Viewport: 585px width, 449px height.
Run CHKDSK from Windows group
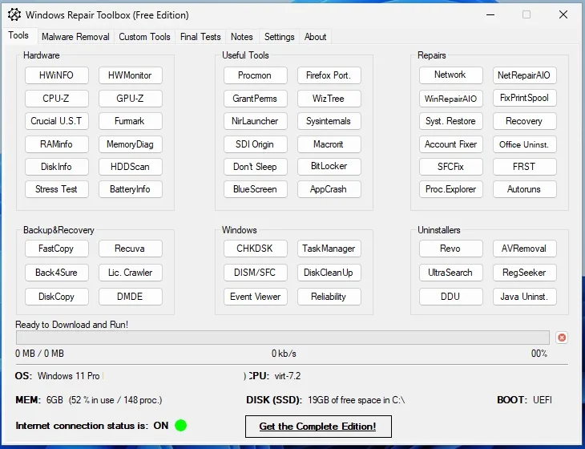click(256, 249)
